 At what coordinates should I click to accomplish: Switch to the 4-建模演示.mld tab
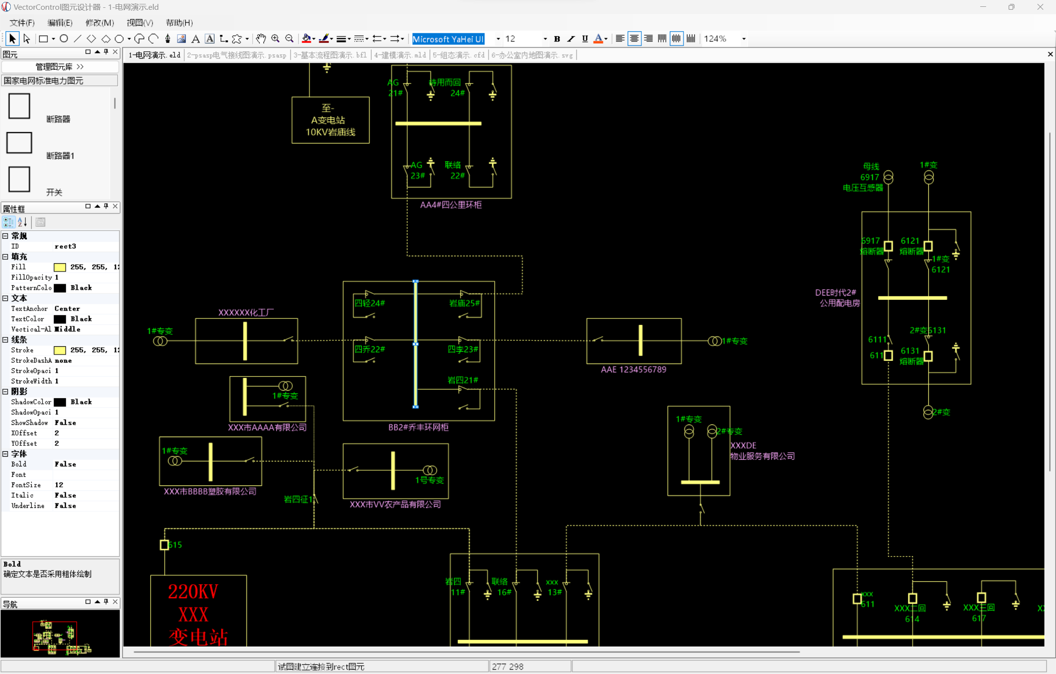(399, 55)
